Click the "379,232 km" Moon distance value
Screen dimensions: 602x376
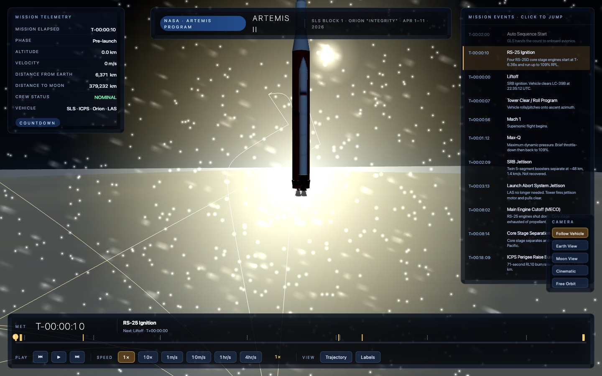click(x=103, y=86)
